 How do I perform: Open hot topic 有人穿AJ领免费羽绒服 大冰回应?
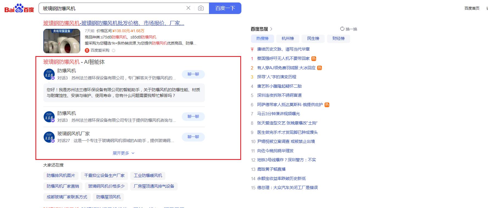[286, 68]
